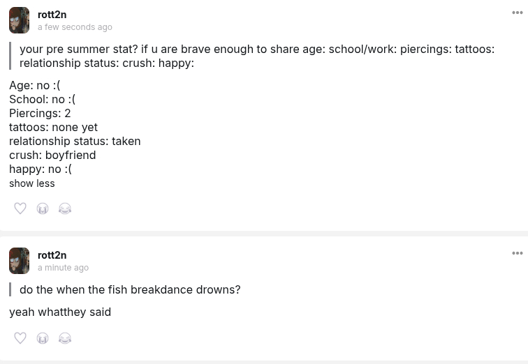Open rott2n username link on second post

coord(52,255)
